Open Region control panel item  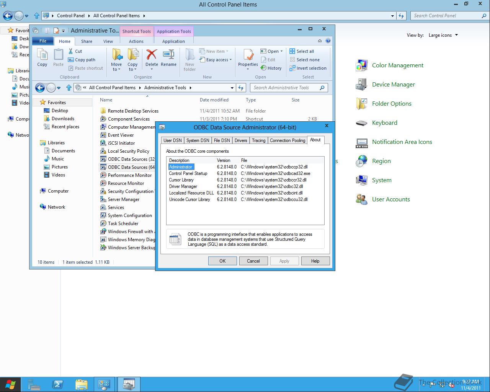point(373,161)
